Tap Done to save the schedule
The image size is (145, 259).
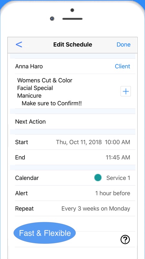[123, 44]
